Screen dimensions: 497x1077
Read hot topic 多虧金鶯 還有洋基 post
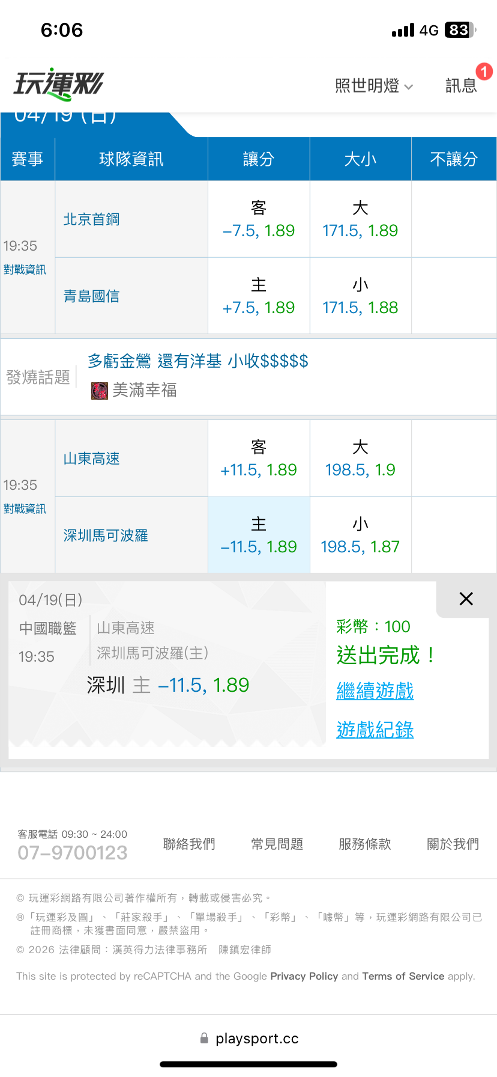[198, 361]
